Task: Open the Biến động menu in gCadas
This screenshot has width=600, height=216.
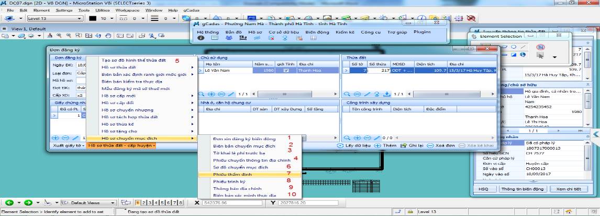Action: click(x=317, y=32)
